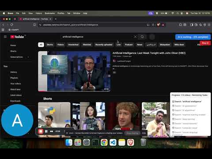Select the All filter chip
This screenshot has width=212, height=159.
[x=41, y=45]
